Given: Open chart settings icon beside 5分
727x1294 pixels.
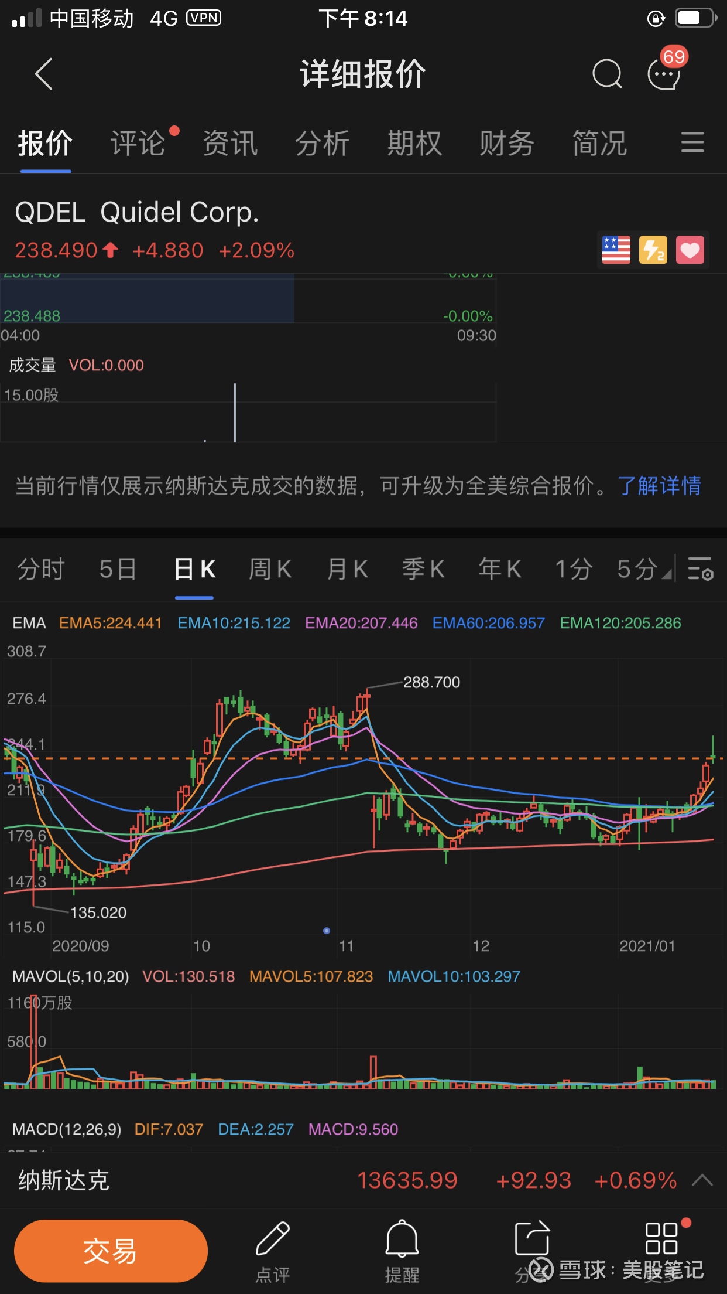Looking at the screenshot, I should pos(700,568).
